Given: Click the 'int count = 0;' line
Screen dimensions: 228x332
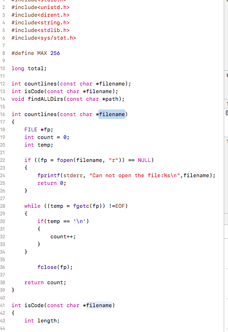Looking at the screenshot, I should [x=47, y=137].
